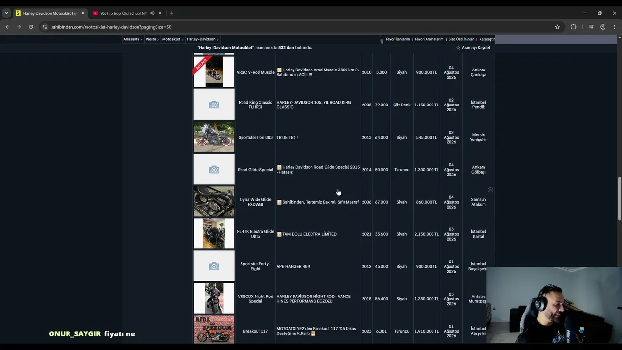
Task: Open the Sportster Forty-Eight model link
Action: click(x=256, y=266)
